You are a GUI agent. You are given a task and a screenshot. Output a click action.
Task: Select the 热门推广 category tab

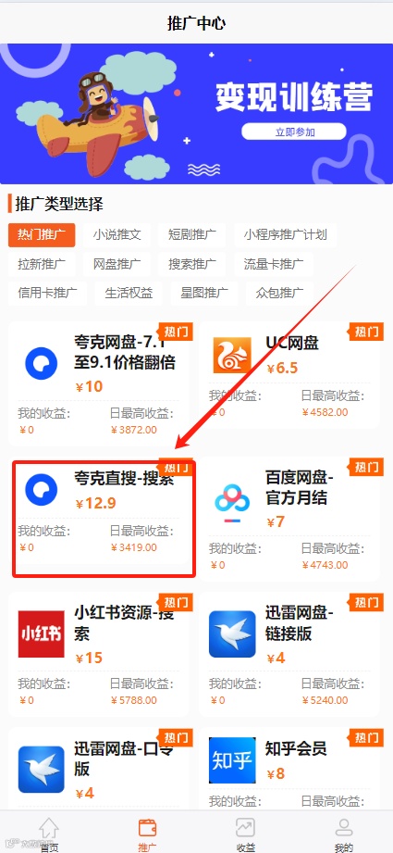(42, 235)
